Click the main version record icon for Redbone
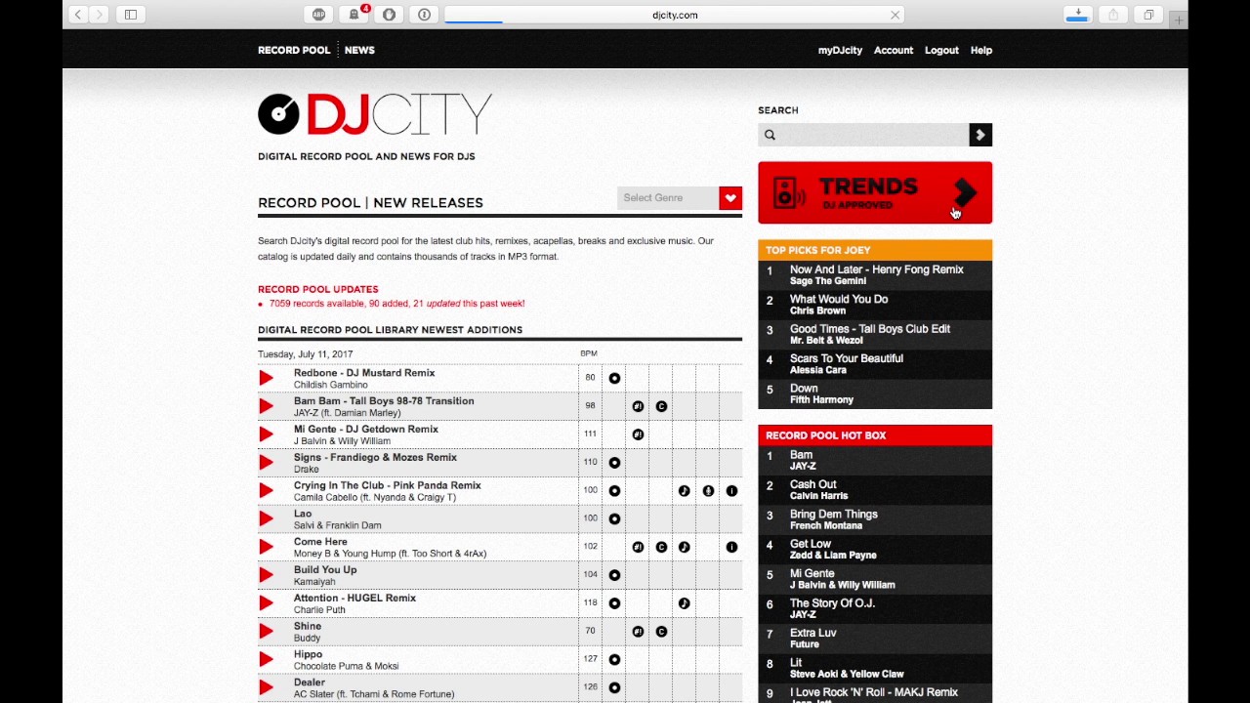The width and height of the screenshot is (1250, 703). click(614, 378)
